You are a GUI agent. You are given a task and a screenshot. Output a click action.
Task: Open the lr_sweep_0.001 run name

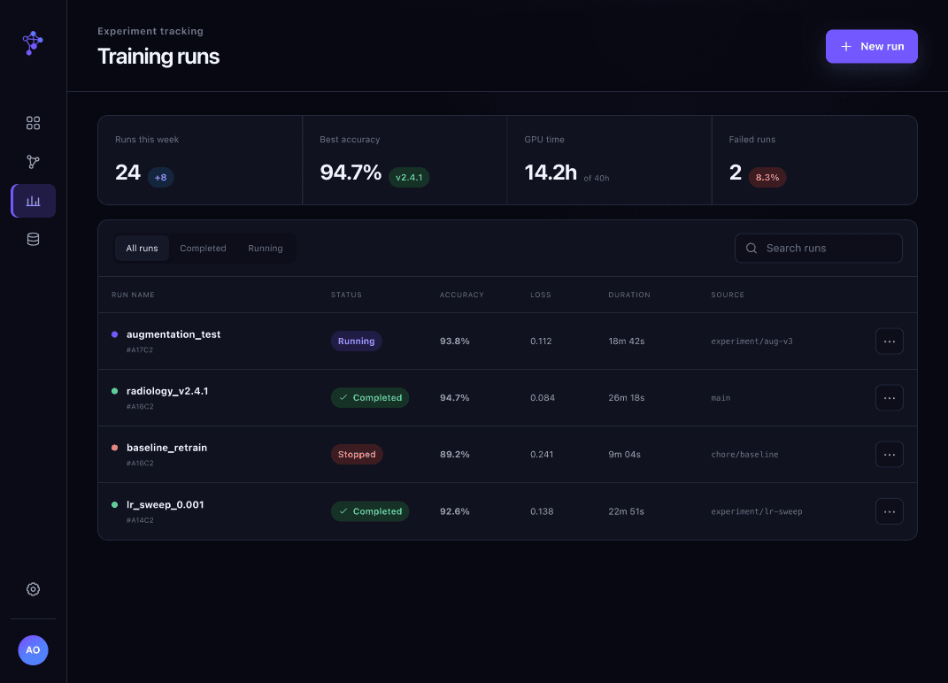165,504
